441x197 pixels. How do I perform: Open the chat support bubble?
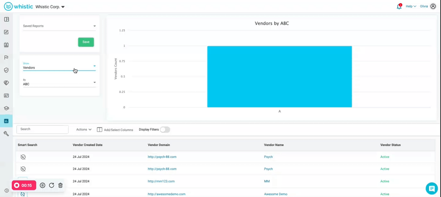432,188
